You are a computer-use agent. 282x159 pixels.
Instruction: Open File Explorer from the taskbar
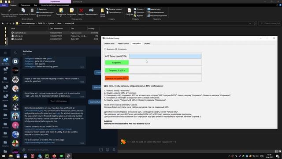tap(11, 156)
